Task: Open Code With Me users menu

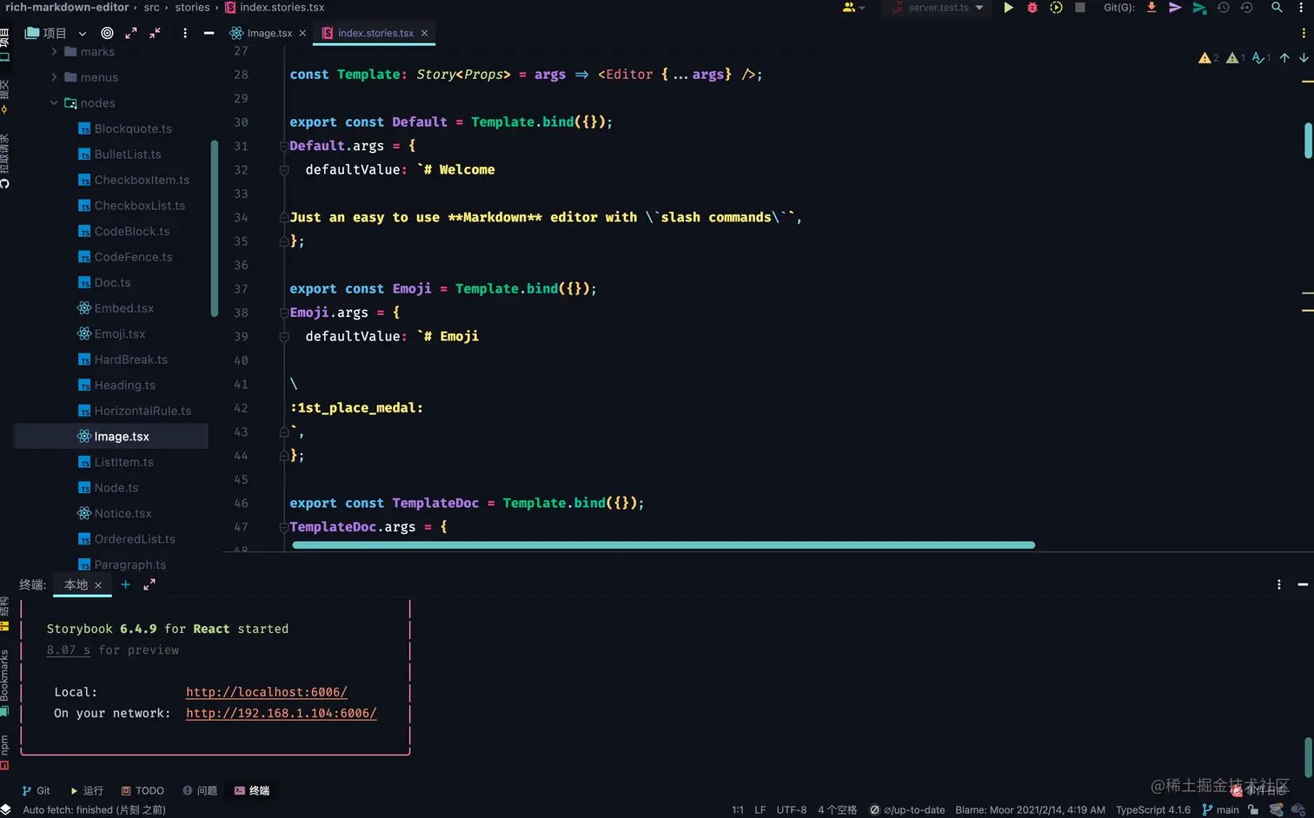Action: tap(853, 8)
